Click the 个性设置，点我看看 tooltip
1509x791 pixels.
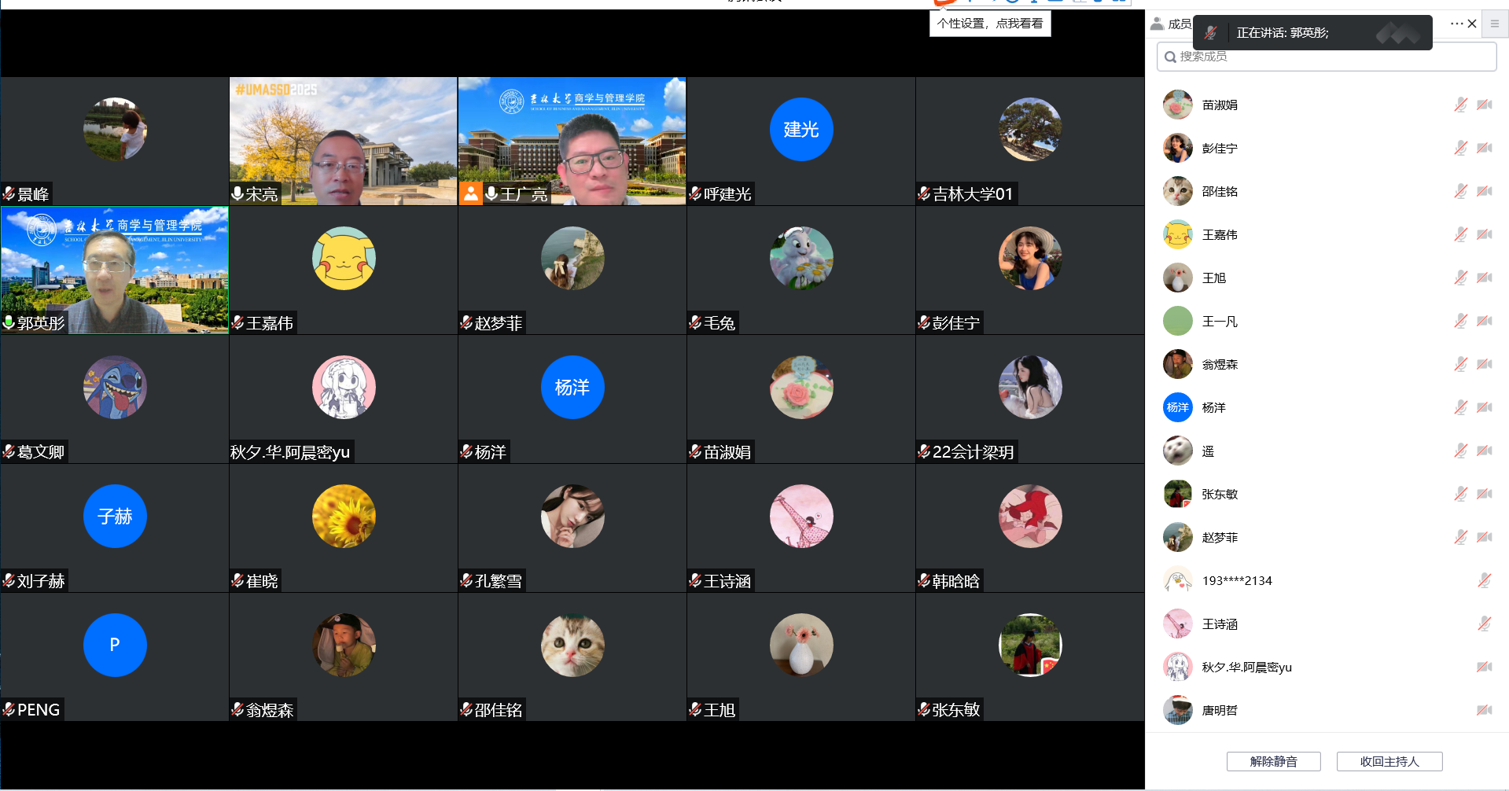click(989, 24)
